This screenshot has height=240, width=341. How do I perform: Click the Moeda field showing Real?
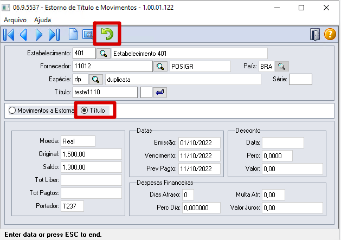78,141
